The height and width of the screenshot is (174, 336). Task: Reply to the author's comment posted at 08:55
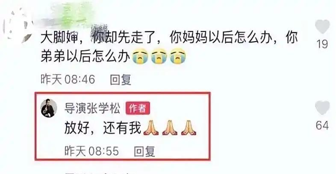pos(144,151)
